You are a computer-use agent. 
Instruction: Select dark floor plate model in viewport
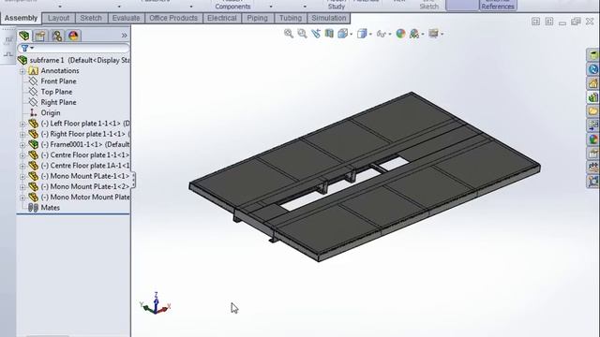(365, 177)
